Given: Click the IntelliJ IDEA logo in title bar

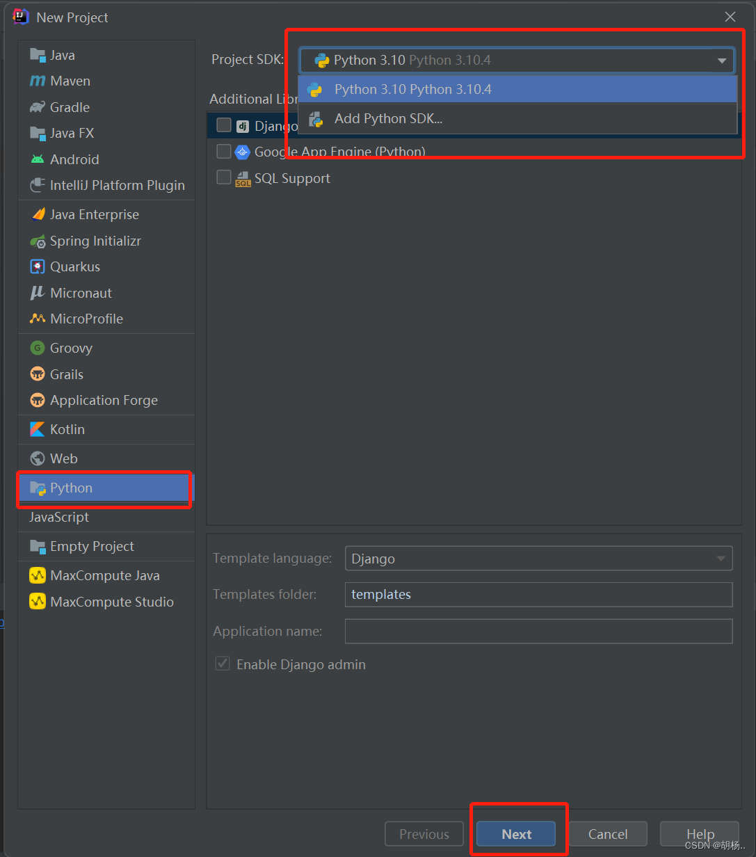Looking at the screenshot, I should tap(22, 17).
